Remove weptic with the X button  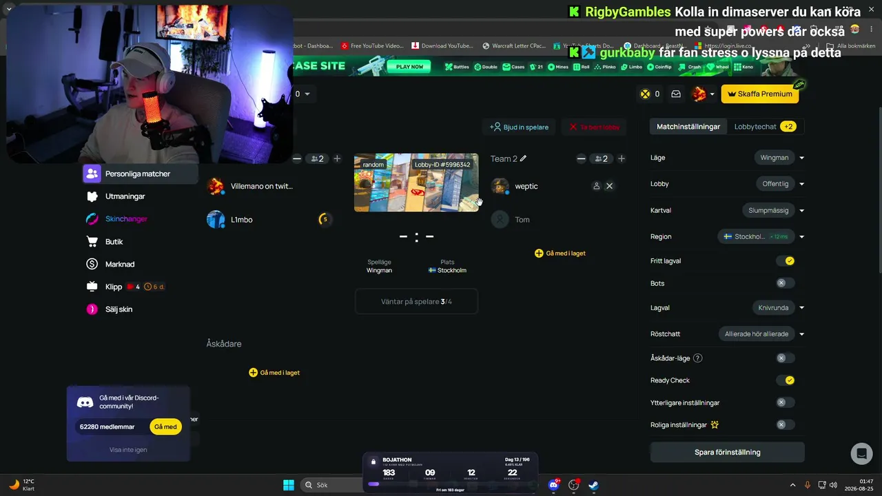click(609, 186)
